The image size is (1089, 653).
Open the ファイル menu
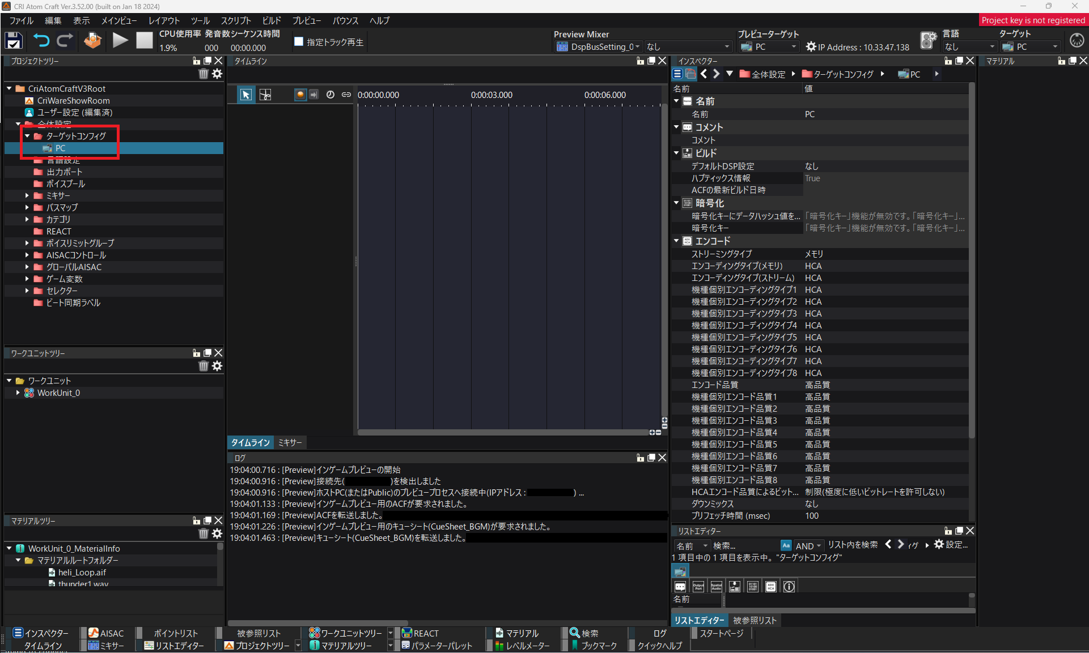click(x=22, y=20)
